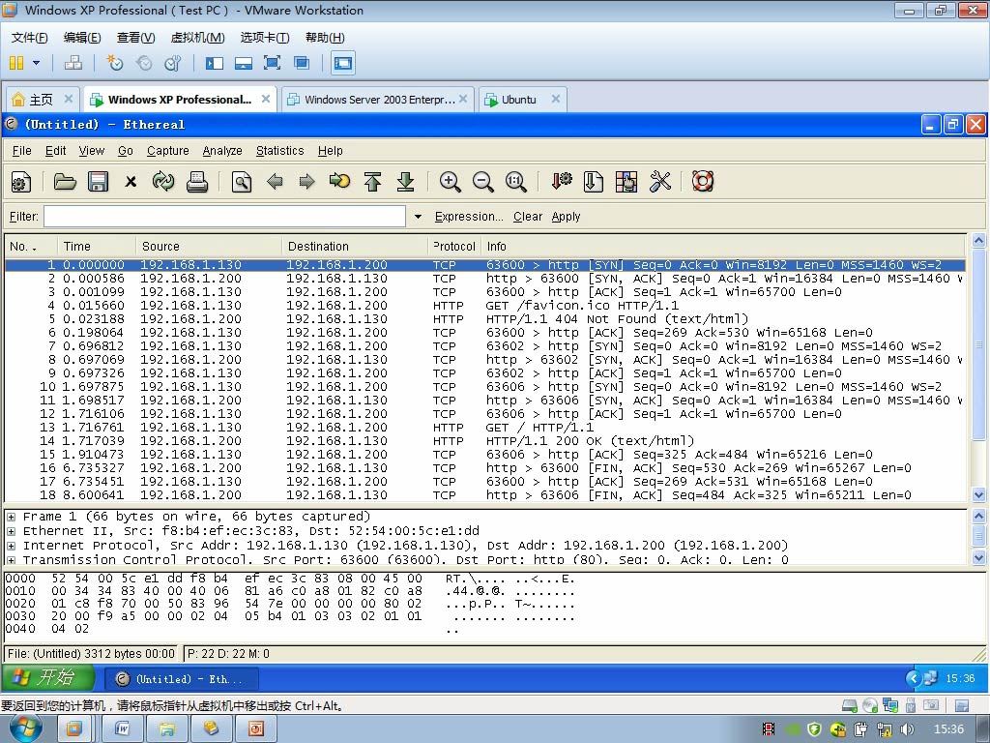Image resolution: width=990 pixels, height=743 pixels.
Task: Sort packets by the Source column header
Action: [x=209, y=247]
